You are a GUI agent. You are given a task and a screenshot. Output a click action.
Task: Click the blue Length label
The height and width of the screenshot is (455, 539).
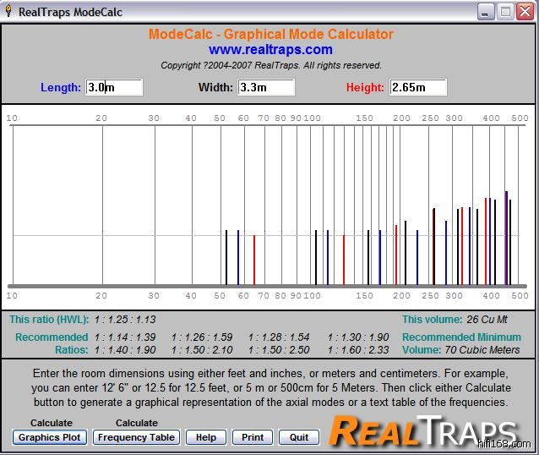click(x=61, y=87)
